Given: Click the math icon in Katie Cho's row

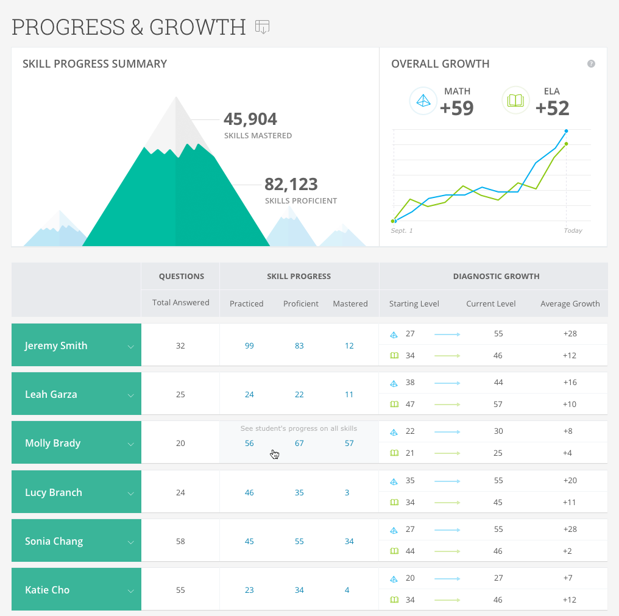Looking at the screenshot, I should (x=394, y=578).
